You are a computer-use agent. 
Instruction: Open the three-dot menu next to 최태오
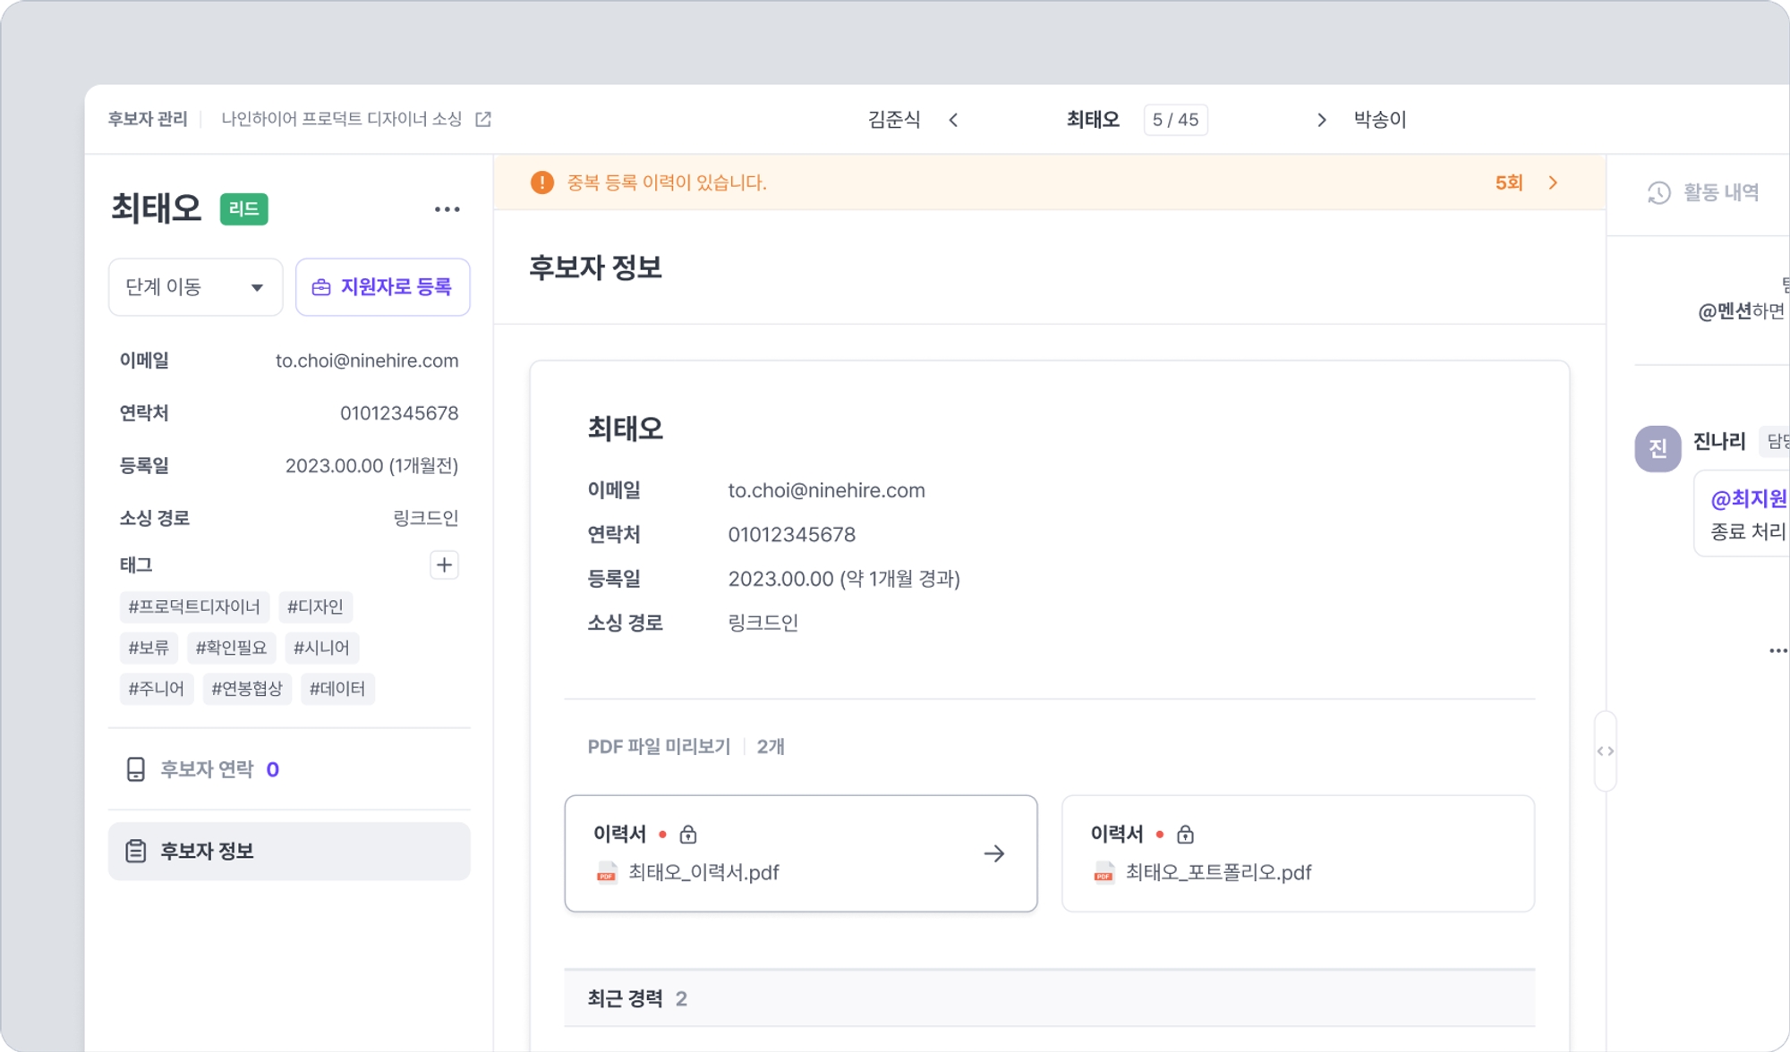point(447,209)
